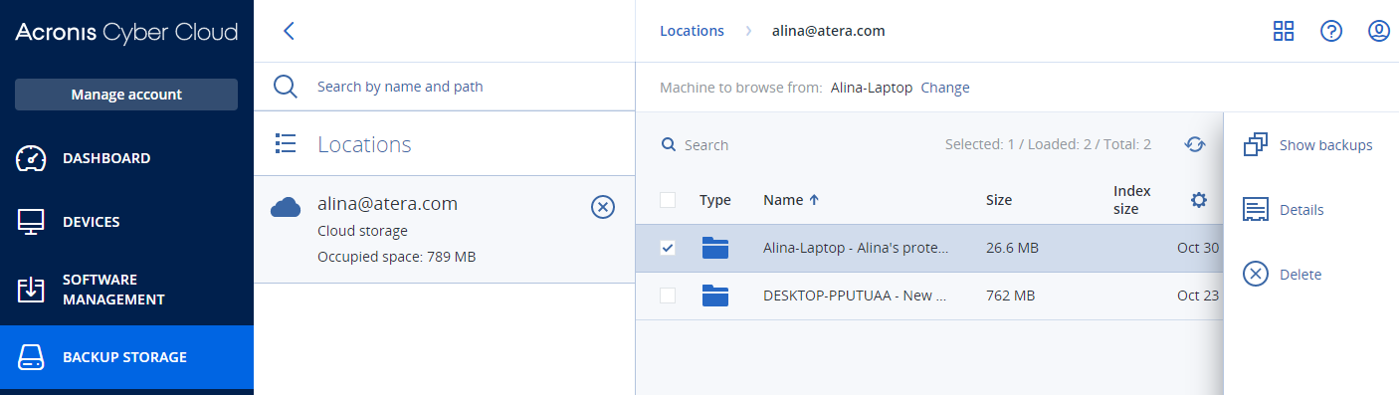Click the Dashboard gauge icon

click(32, 158)
